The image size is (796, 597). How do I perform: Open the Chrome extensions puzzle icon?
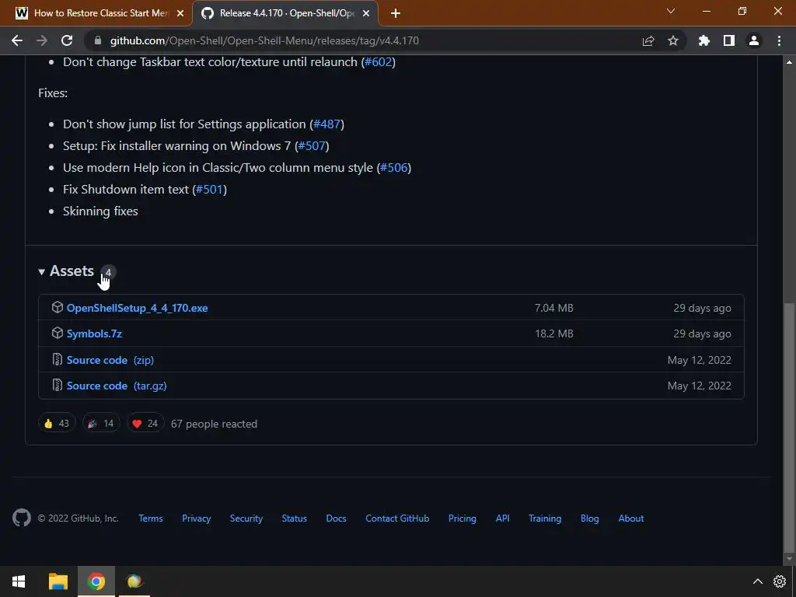(703, 40)
